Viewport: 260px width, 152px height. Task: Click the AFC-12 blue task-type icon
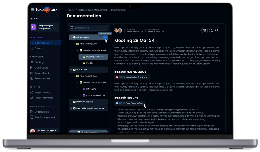[x=117, y=103]
